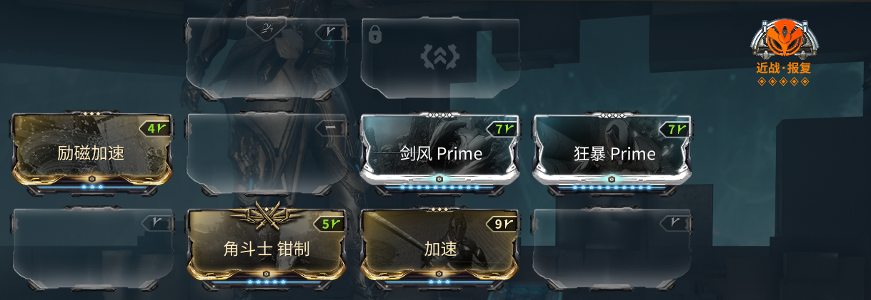871x300 pixels.
Task: Select the 剑风 Prime mod card
Action: [439, 152]
